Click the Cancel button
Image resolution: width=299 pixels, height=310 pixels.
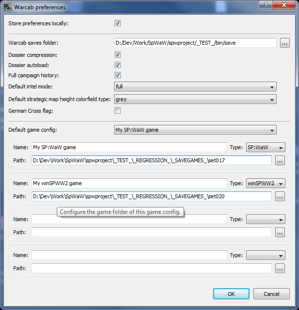click(x=271, y=294)
